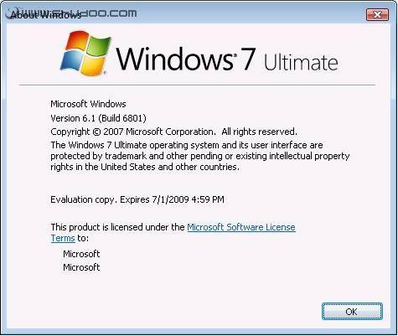Click the underlined Terms link text

coord(63,238)
